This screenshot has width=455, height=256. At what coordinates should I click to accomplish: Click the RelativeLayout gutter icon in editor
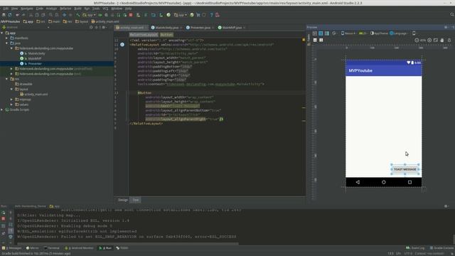122,45
